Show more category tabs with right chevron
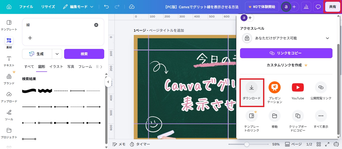Screen dimensions: 342x149 101,67
